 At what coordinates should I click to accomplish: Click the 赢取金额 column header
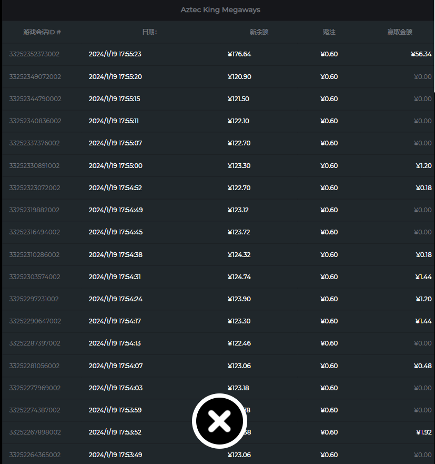400,32
